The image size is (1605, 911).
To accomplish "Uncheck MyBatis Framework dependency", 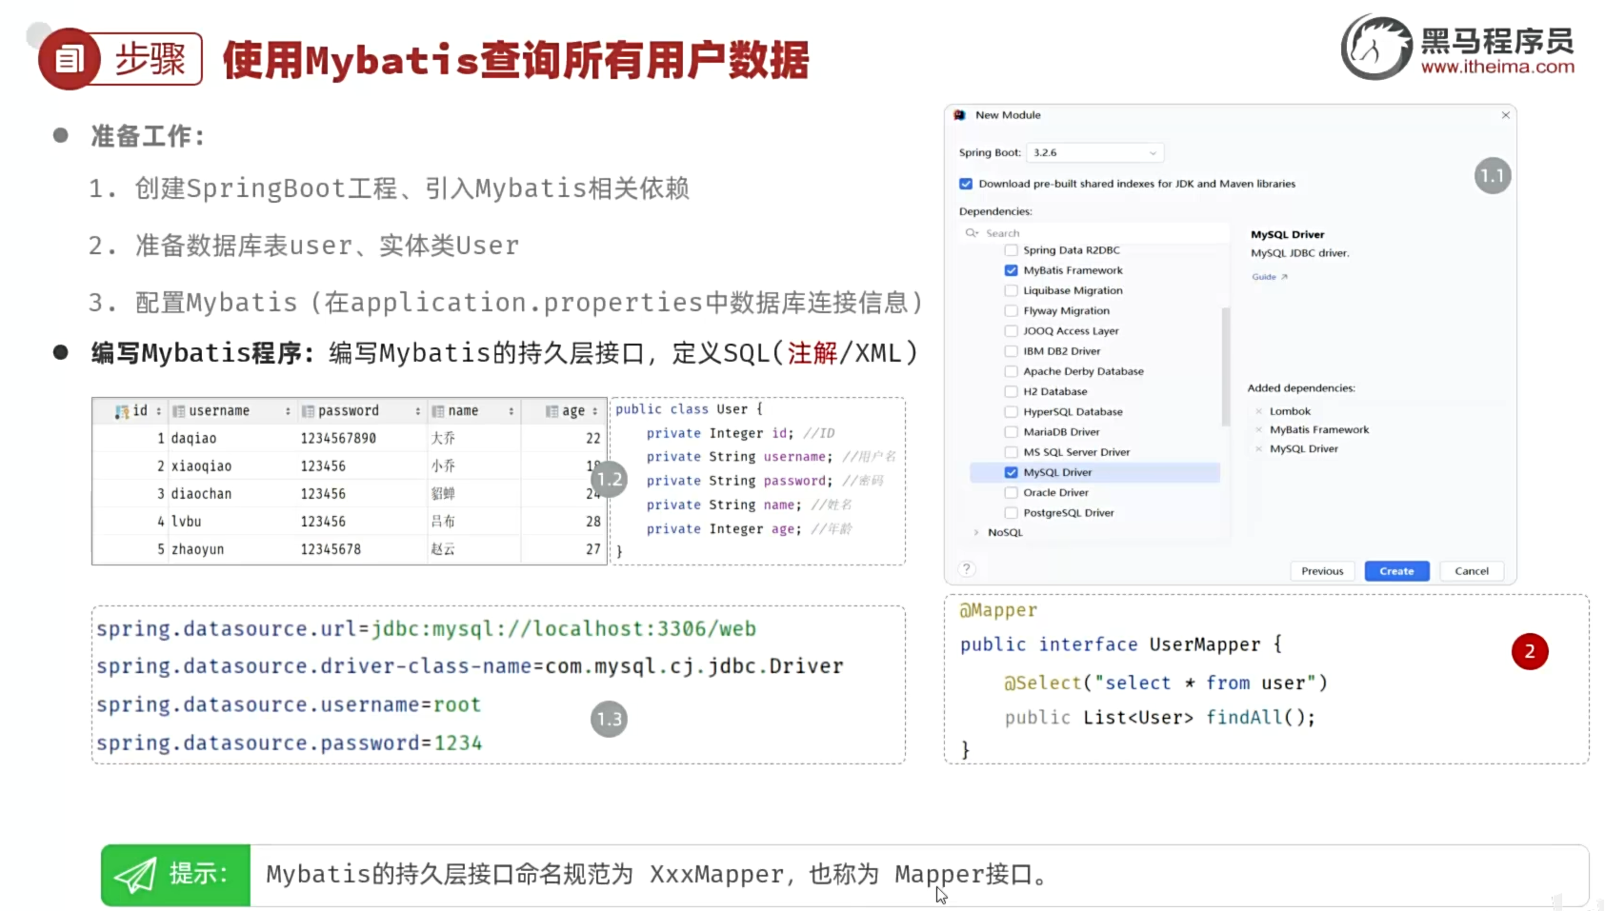I will coord(1012,270).
